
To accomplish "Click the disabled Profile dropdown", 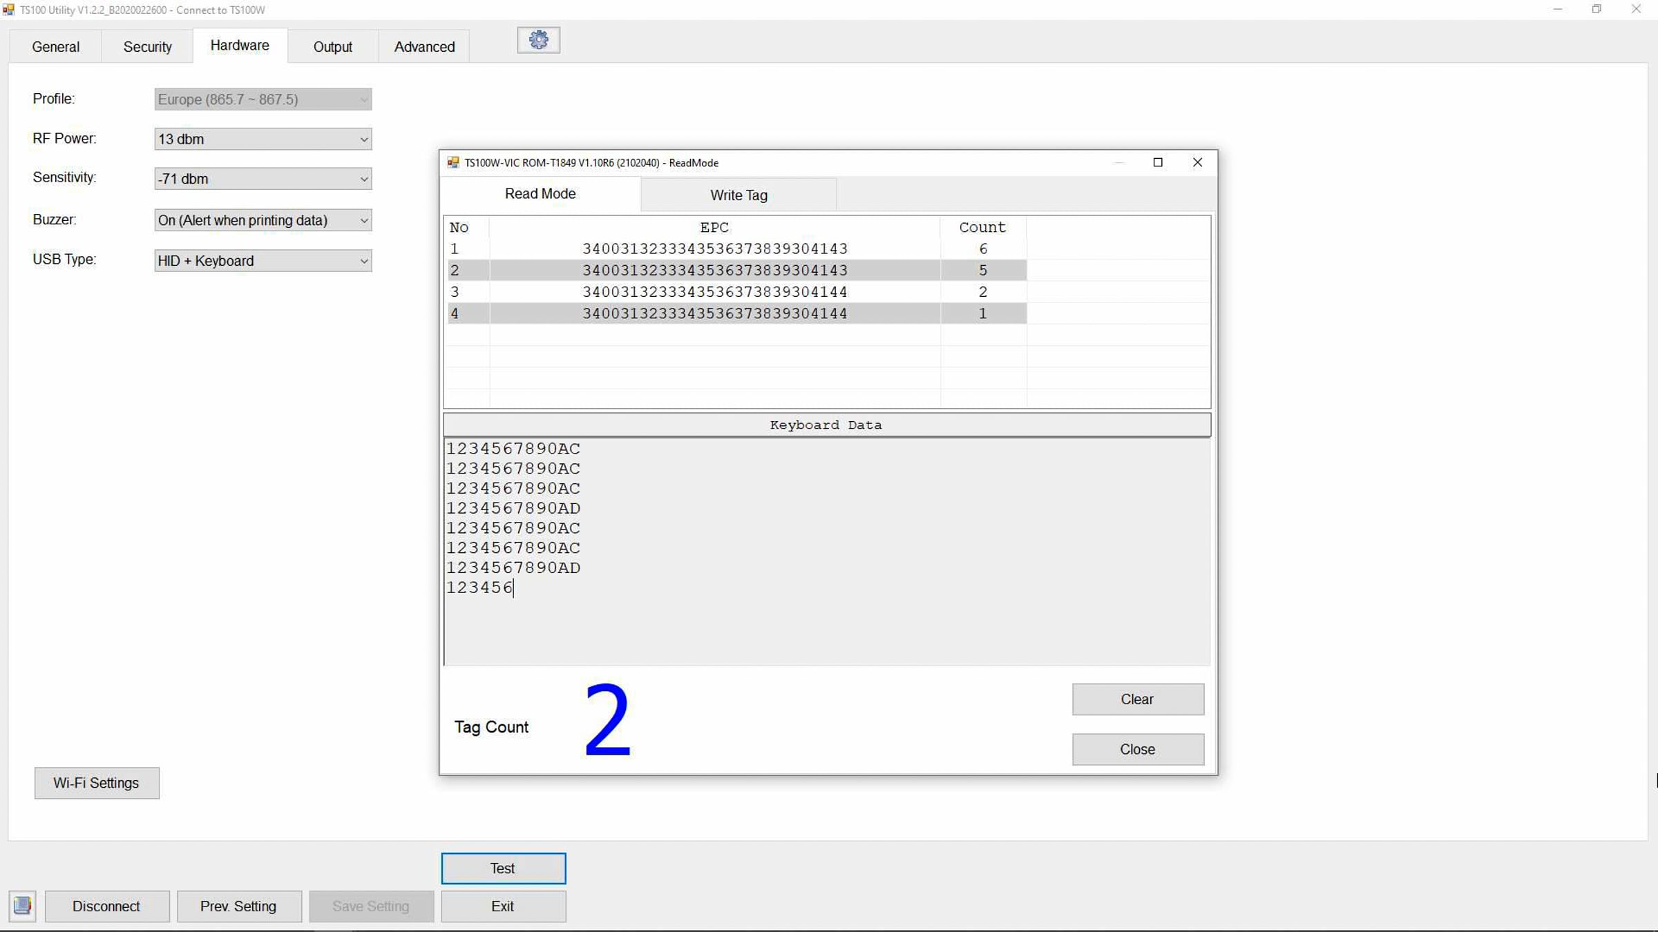I will (263, 99).
